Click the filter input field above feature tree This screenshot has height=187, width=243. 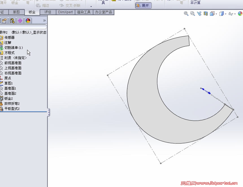[x=23, y=27]
